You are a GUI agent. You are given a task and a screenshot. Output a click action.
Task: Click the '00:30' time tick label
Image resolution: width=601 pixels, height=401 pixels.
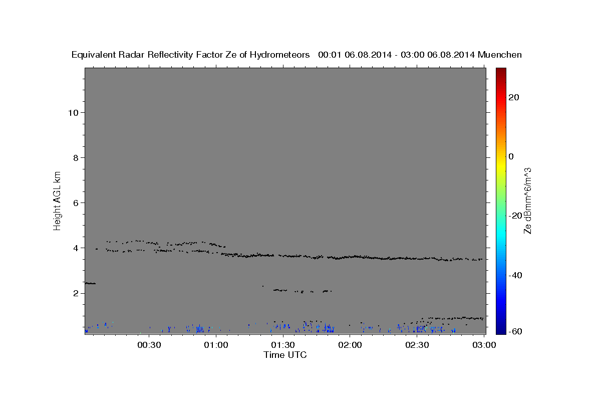(x=149, y=345)
